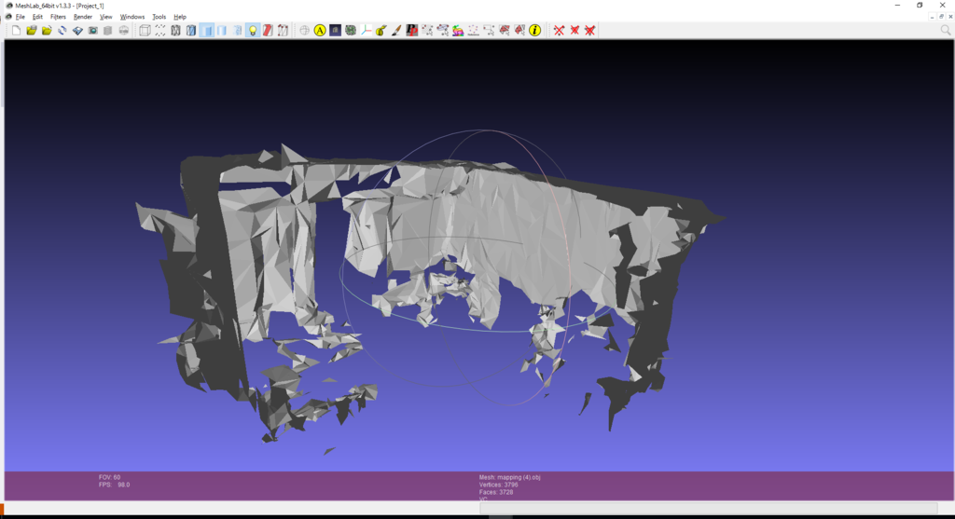The image size is (955, 519).
Task: Select the yellow paint bucket tool
Action: [381, 31]
